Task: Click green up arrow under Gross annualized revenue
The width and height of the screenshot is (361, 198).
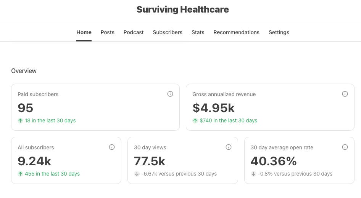Action: 195,120
